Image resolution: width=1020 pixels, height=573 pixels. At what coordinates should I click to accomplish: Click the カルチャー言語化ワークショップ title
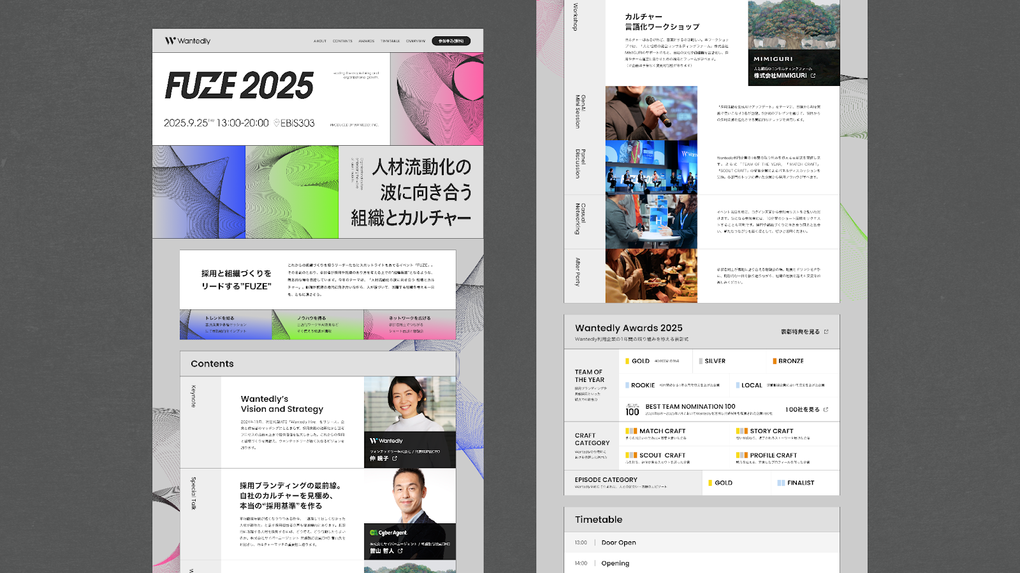pos(662,22)
